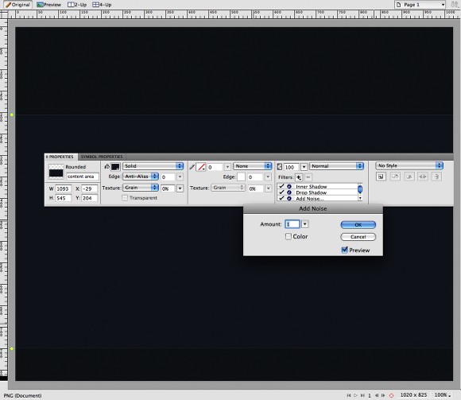Open the fill Texture Grain dropdown
The image size is (461, 400).
[141, 188]
